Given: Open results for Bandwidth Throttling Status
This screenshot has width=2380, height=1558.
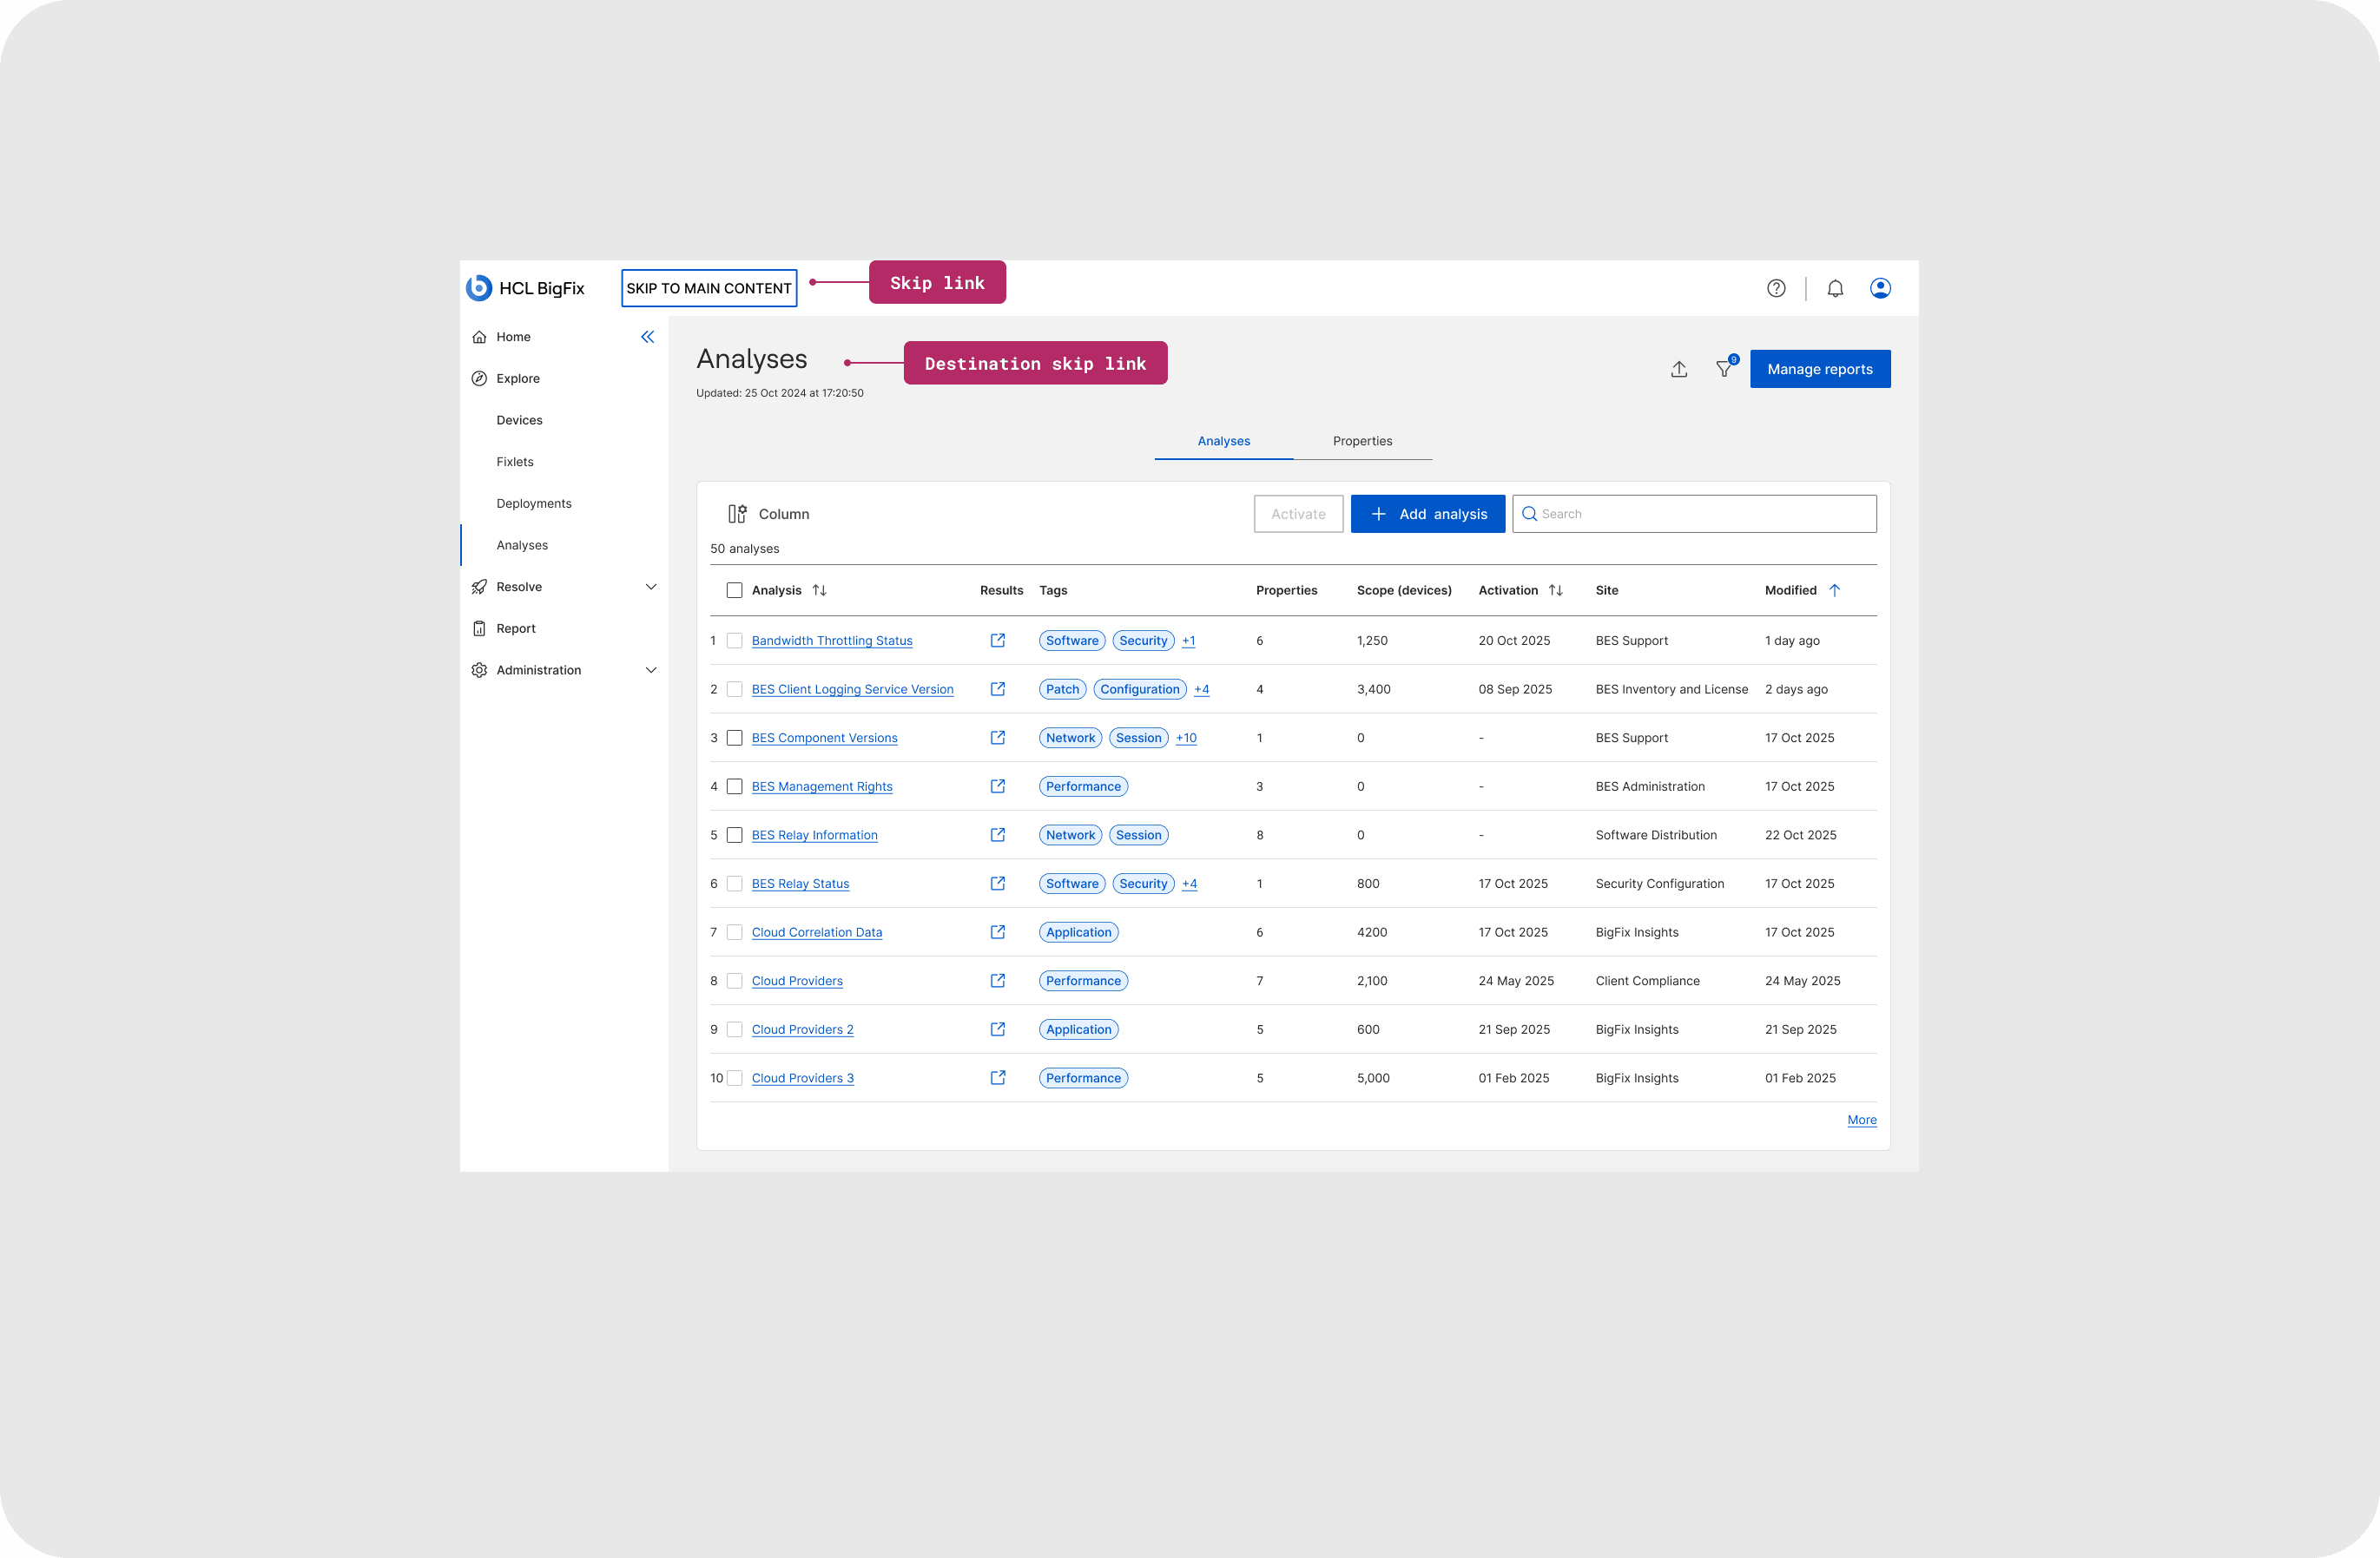Looking at the screenshot, I should (x=998, y=641).
